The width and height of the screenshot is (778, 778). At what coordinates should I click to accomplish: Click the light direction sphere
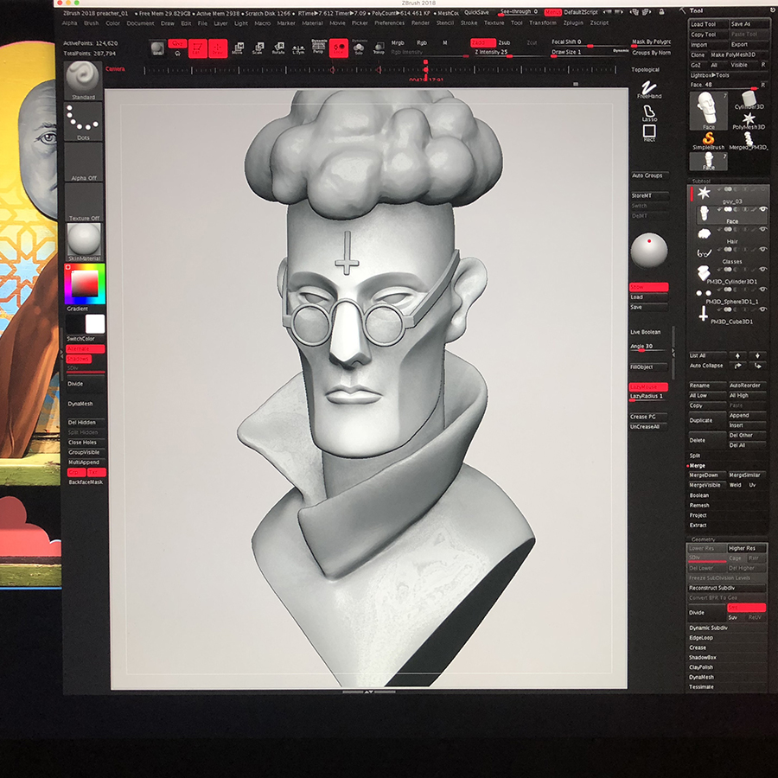pos(649,251)
